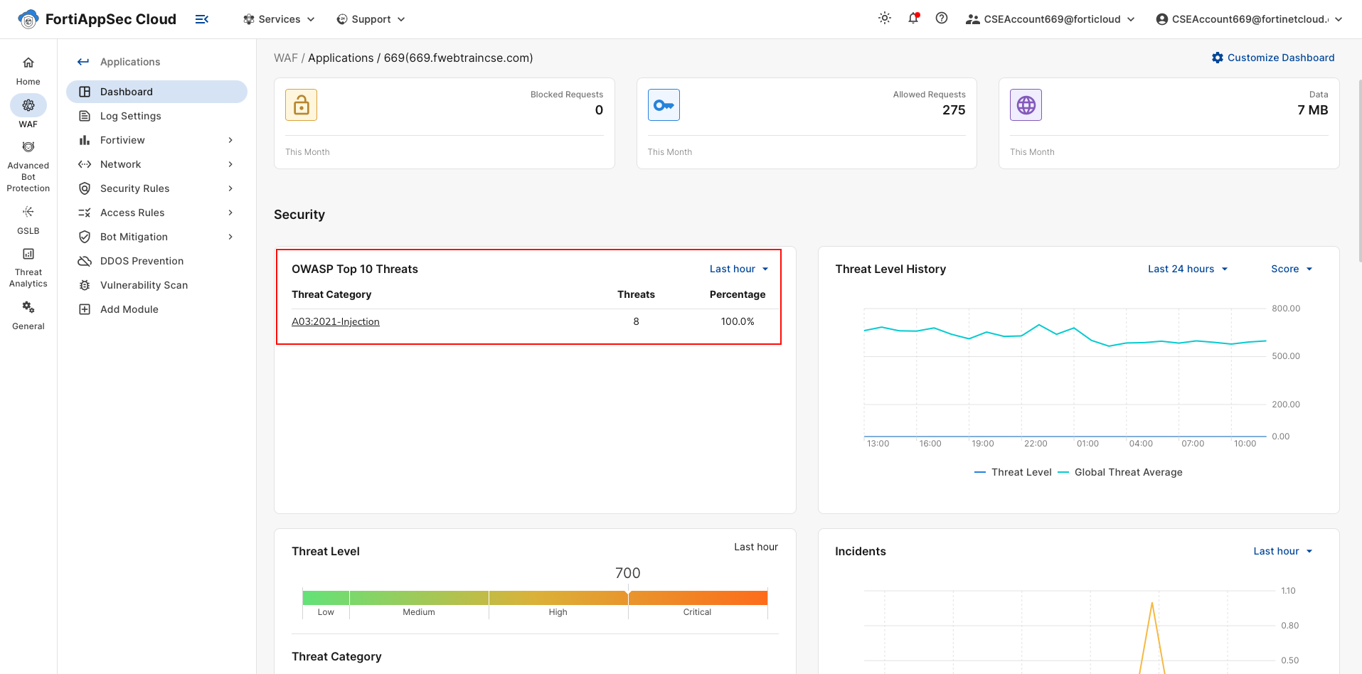Click the Data value 7 MB
Viewport: 1362px width, 674px height.
tap(1312, 110)
